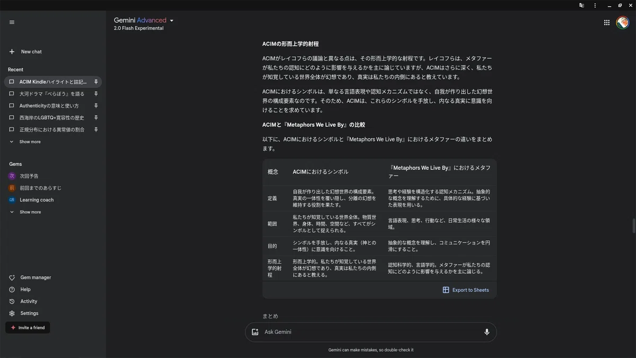Open the window three-dot menu in title bar
Screen dimensions: 636x358
tap(595, 5)
